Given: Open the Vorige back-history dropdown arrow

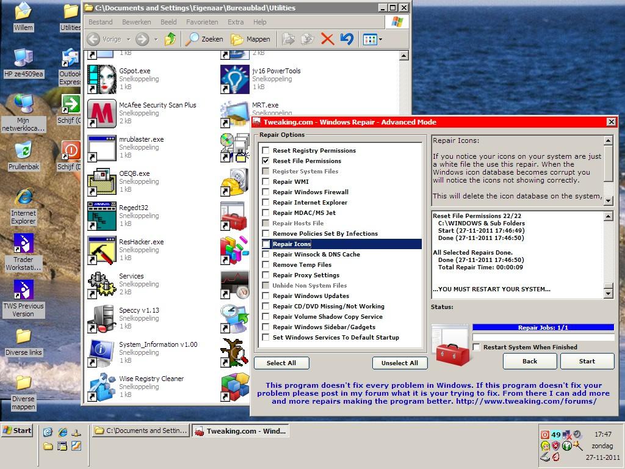Looking at the screenshot, I should (x=128, y=40).
